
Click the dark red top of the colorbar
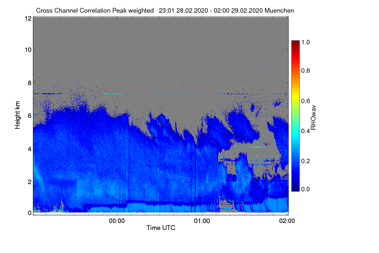(295, 43)
